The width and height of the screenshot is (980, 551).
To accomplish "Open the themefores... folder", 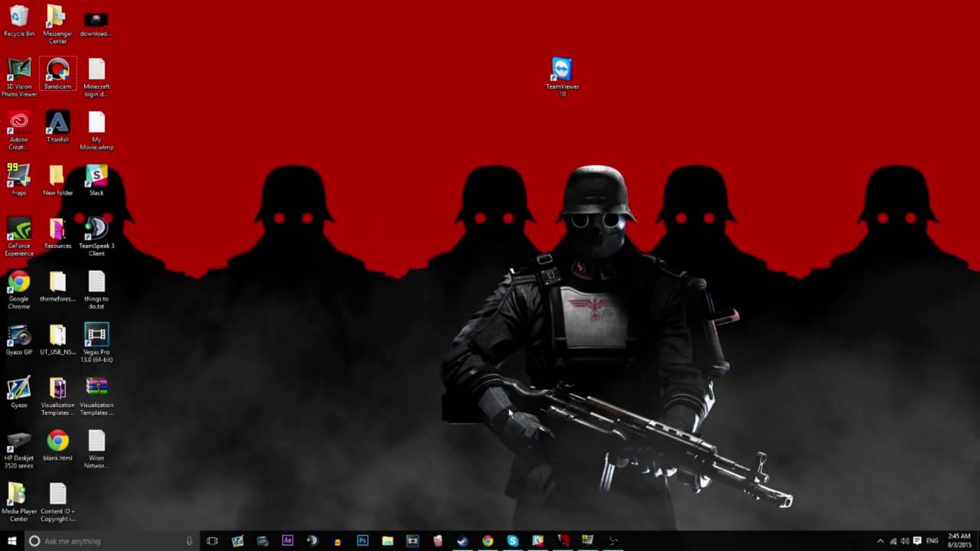I will [x=57, y=286].
